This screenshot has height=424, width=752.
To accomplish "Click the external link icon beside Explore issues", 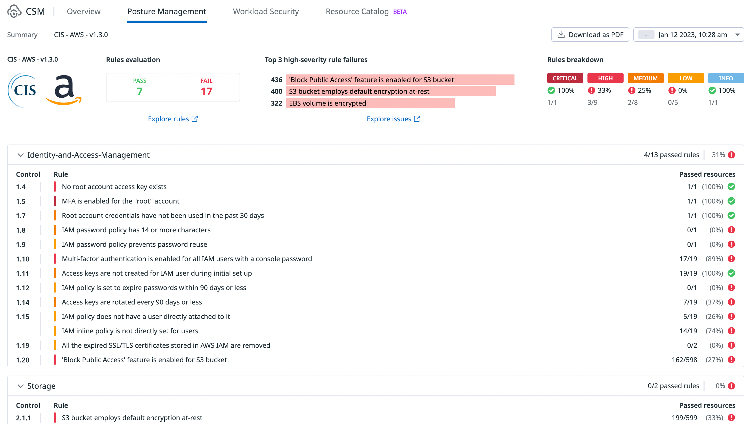I will 417,119.
